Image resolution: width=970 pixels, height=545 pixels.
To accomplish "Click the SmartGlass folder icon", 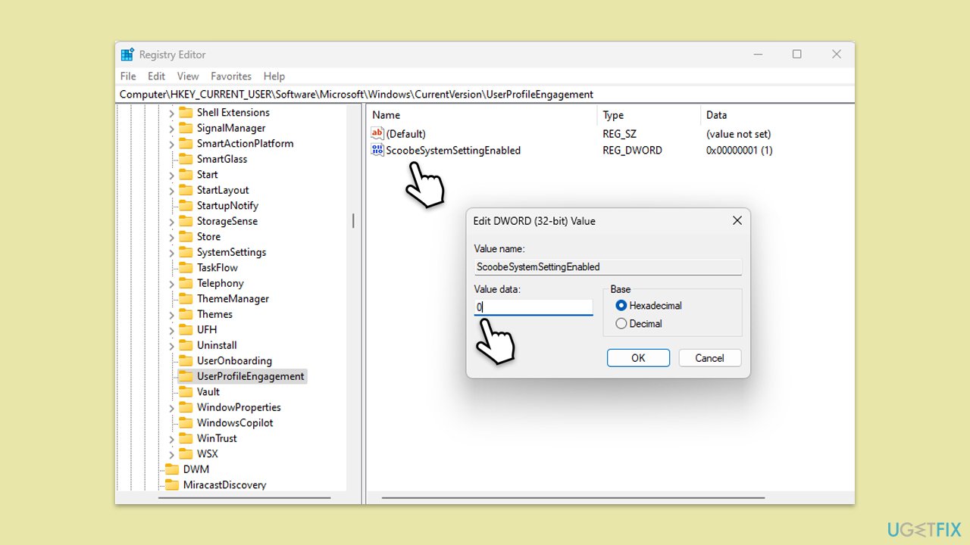I will coord(186,159).
